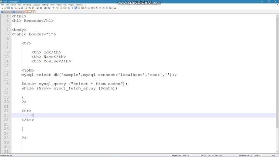This screenshot has width=279, height=157.
Task: Click the Print toolbar icon
Action: point(22,8)
